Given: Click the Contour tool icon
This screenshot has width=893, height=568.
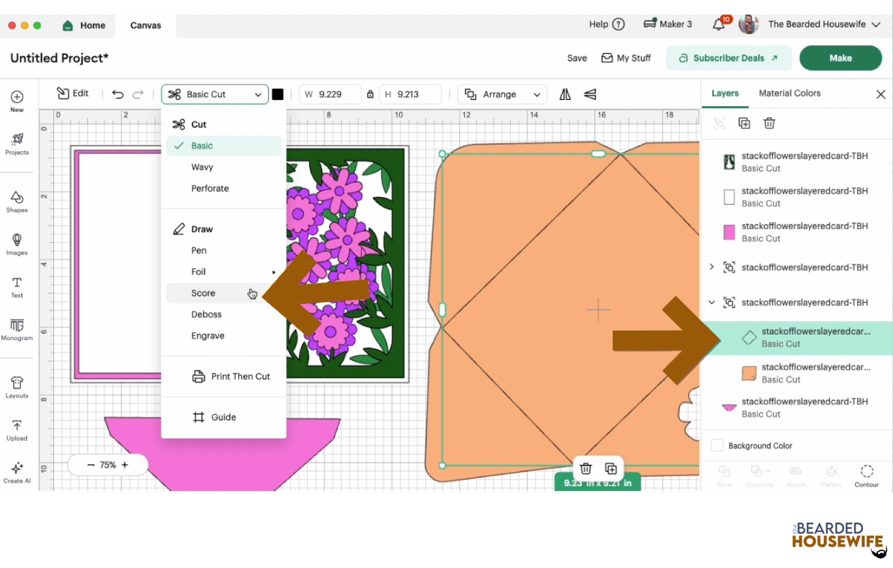Looking at the screenshot, I should [866, 475].
